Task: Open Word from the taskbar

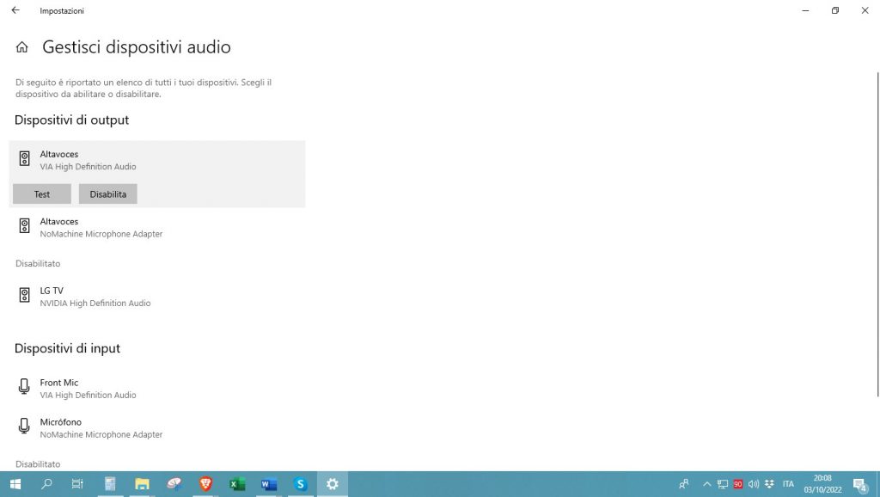Action: (269, 484)
